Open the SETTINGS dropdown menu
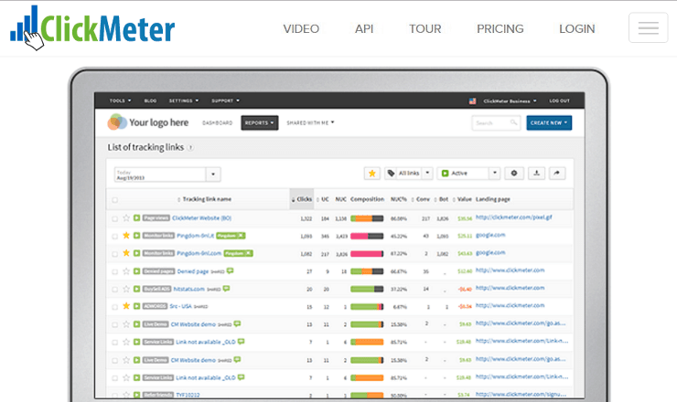This screenshot has height=402, width=677. coord(184,100)
